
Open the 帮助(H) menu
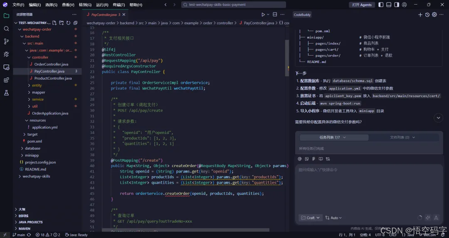coord(136,5)
